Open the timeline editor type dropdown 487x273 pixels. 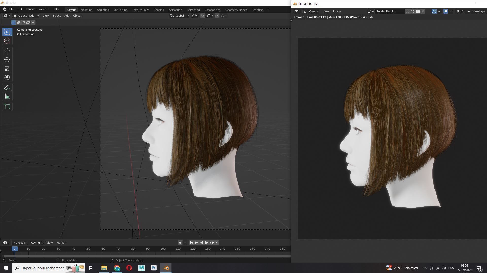click(x=6, y=243)
